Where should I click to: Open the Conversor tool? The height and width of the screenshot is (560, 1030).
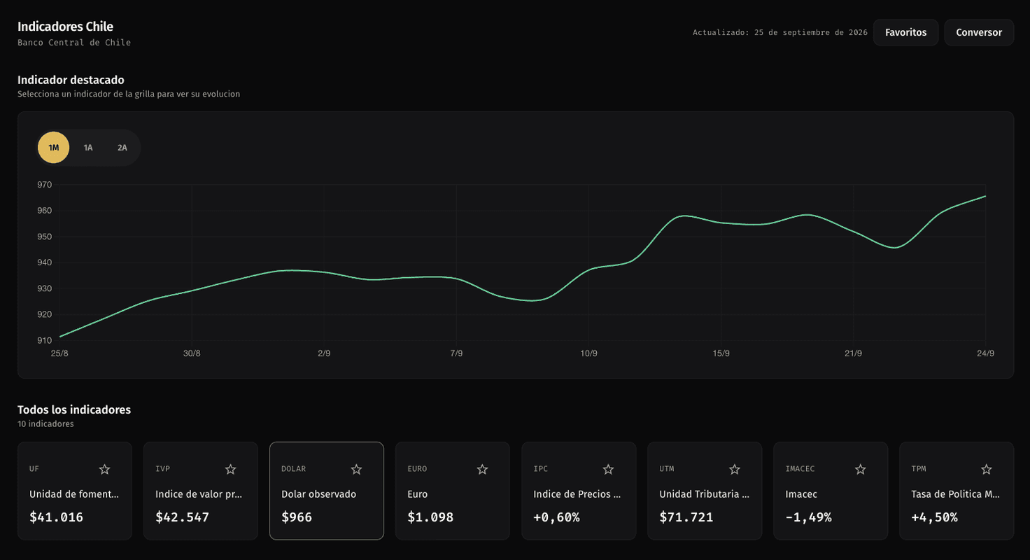click(979, 32)
